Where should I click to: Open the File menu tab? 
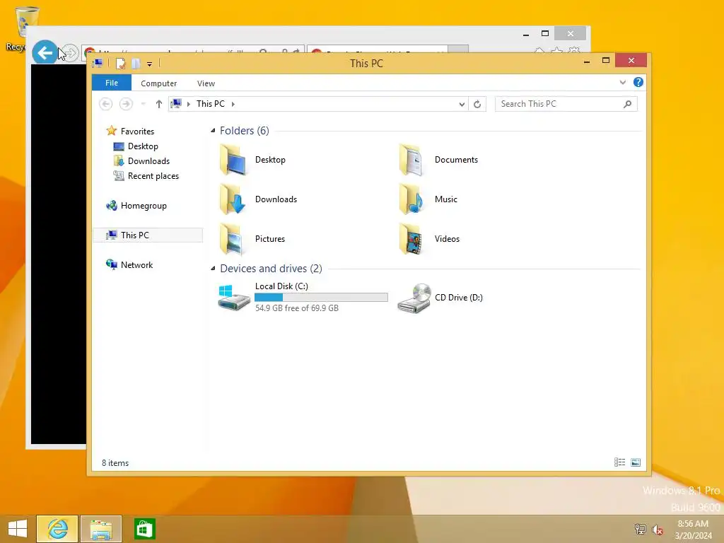(112, 83)
